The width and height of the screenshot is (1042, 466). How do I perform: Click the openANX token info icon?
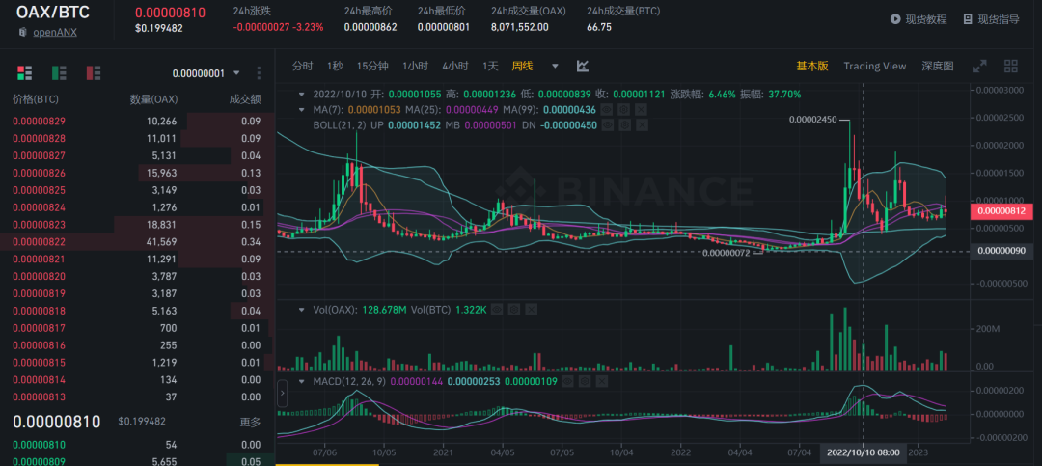22,31
